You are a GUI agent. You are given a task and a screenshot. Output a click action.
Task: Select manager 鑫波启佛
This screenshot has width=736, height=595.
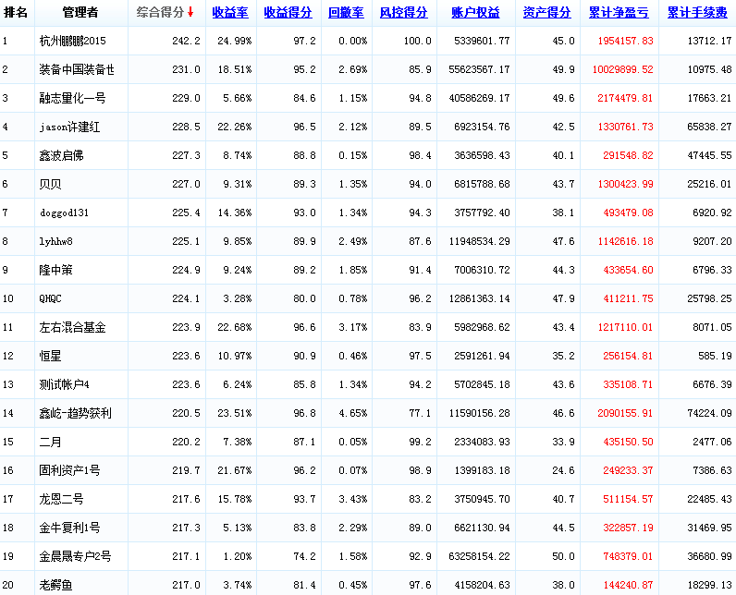(x=61, y=155)
